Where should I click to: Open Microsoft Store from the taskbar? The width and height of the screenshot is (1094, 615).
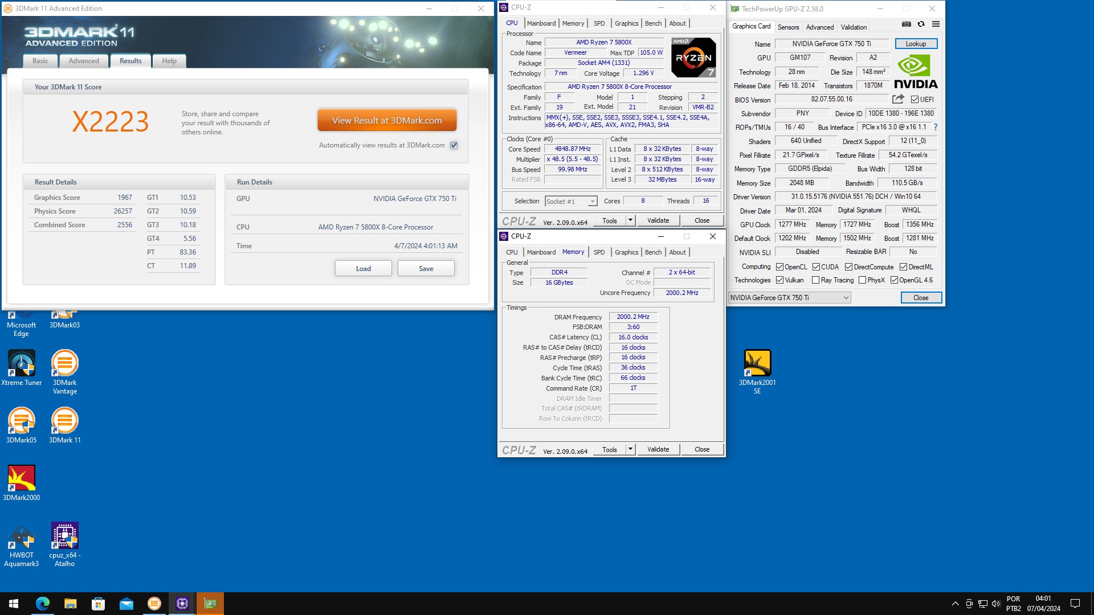[x=98, y=604]
